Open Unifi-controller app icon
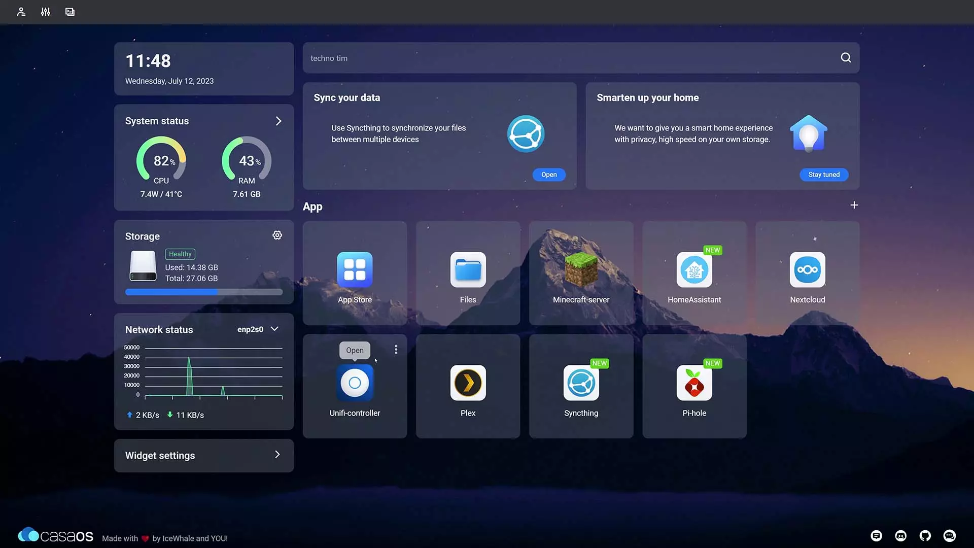The image size is (974, 548). (355, 383)
